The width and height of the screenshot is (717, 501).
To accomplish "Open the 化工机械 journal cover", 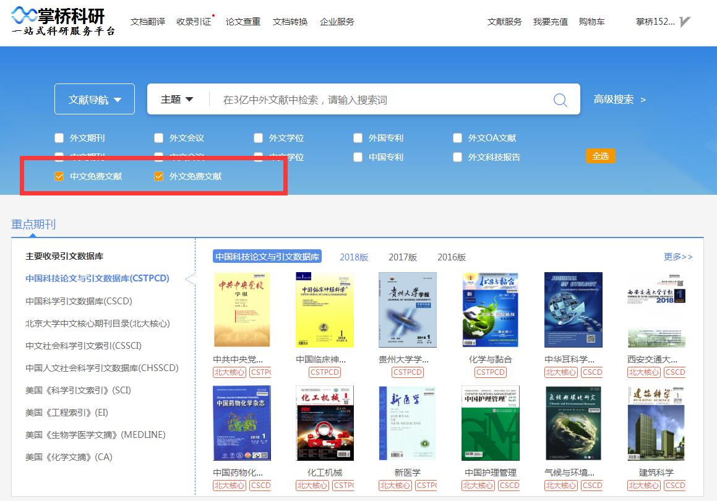I will [325, 423].
